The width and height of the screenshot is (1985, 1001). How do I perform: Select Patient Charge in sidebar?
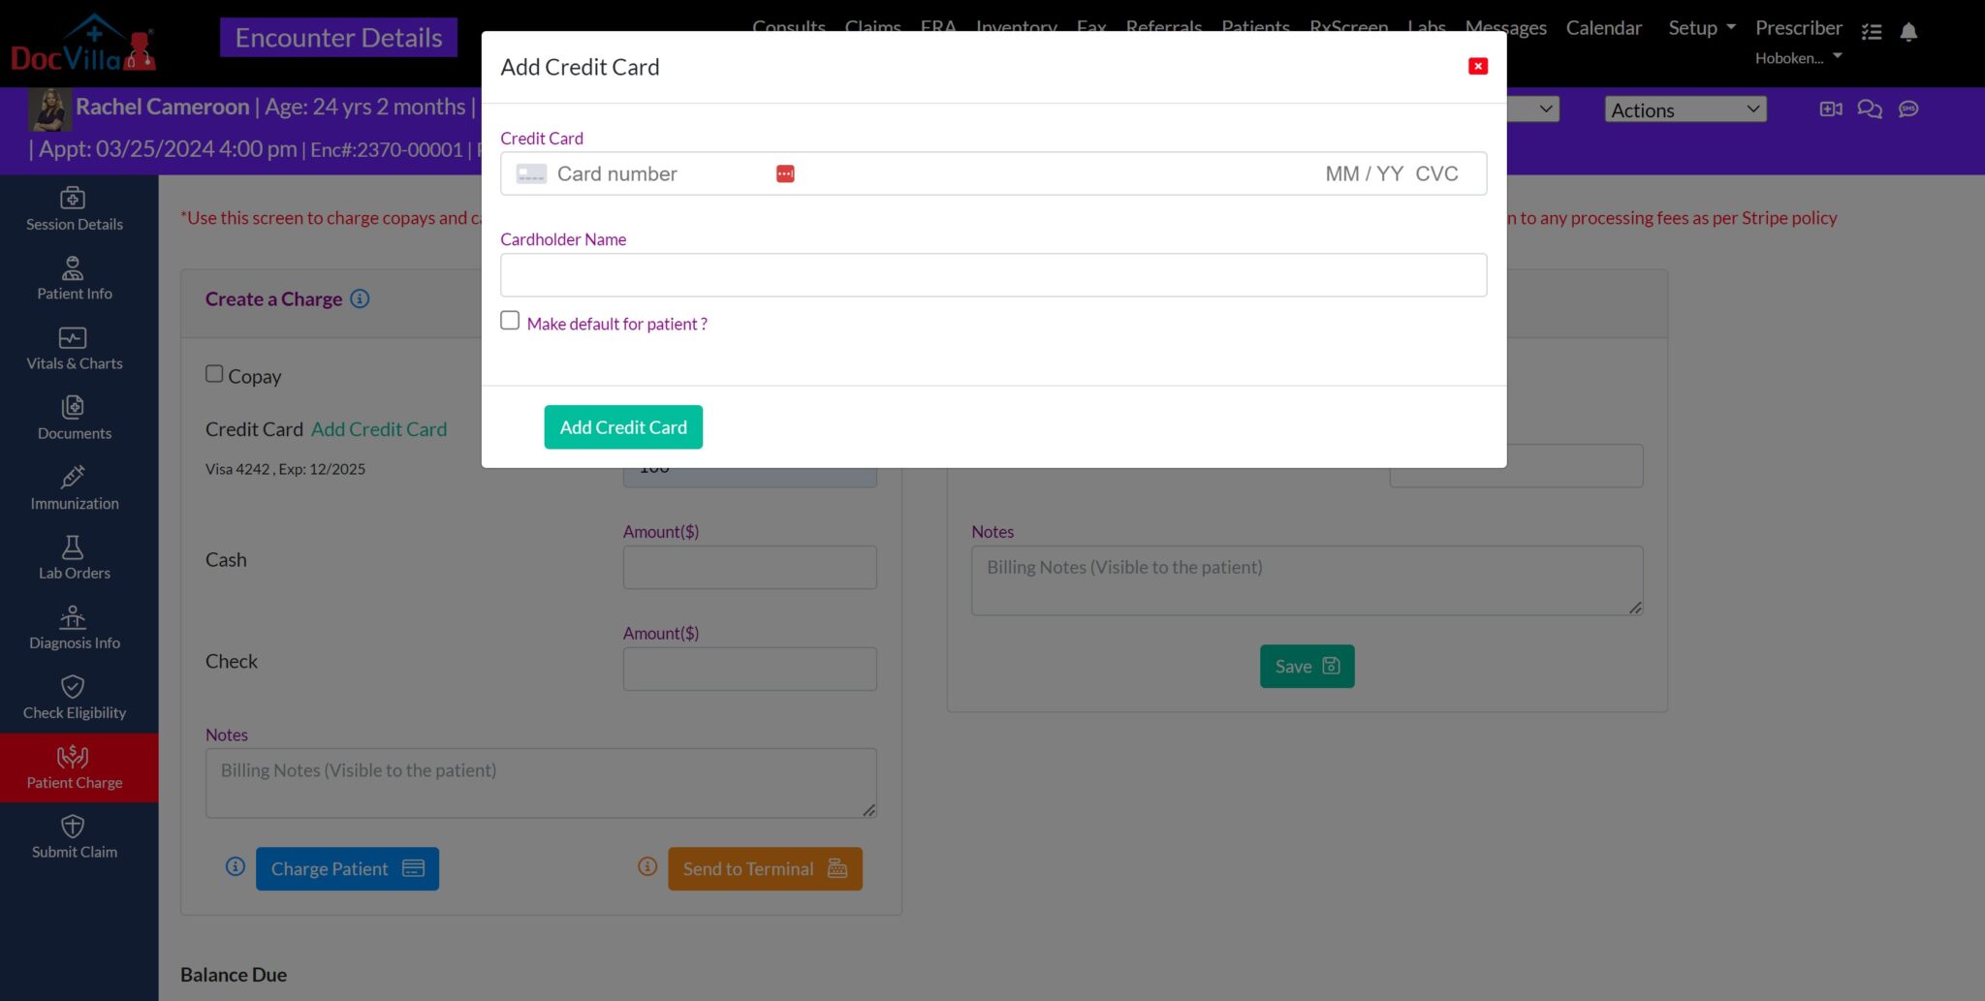point(74,767)
